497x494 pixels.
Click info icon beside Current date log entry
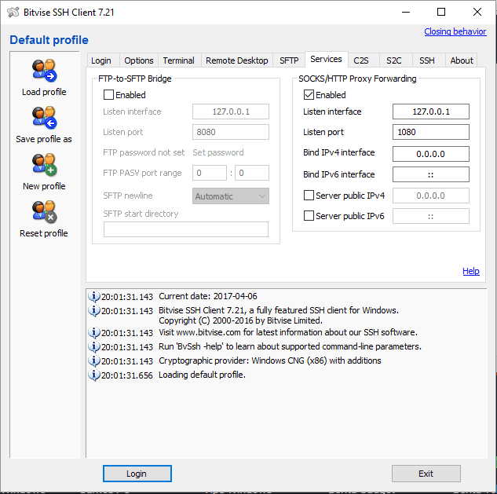(x=93, y=296)
